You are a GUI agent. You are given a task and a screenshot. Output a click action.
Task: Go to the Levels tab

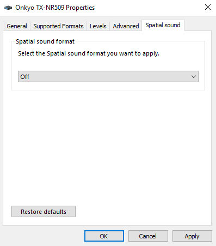tap(98, 26)
